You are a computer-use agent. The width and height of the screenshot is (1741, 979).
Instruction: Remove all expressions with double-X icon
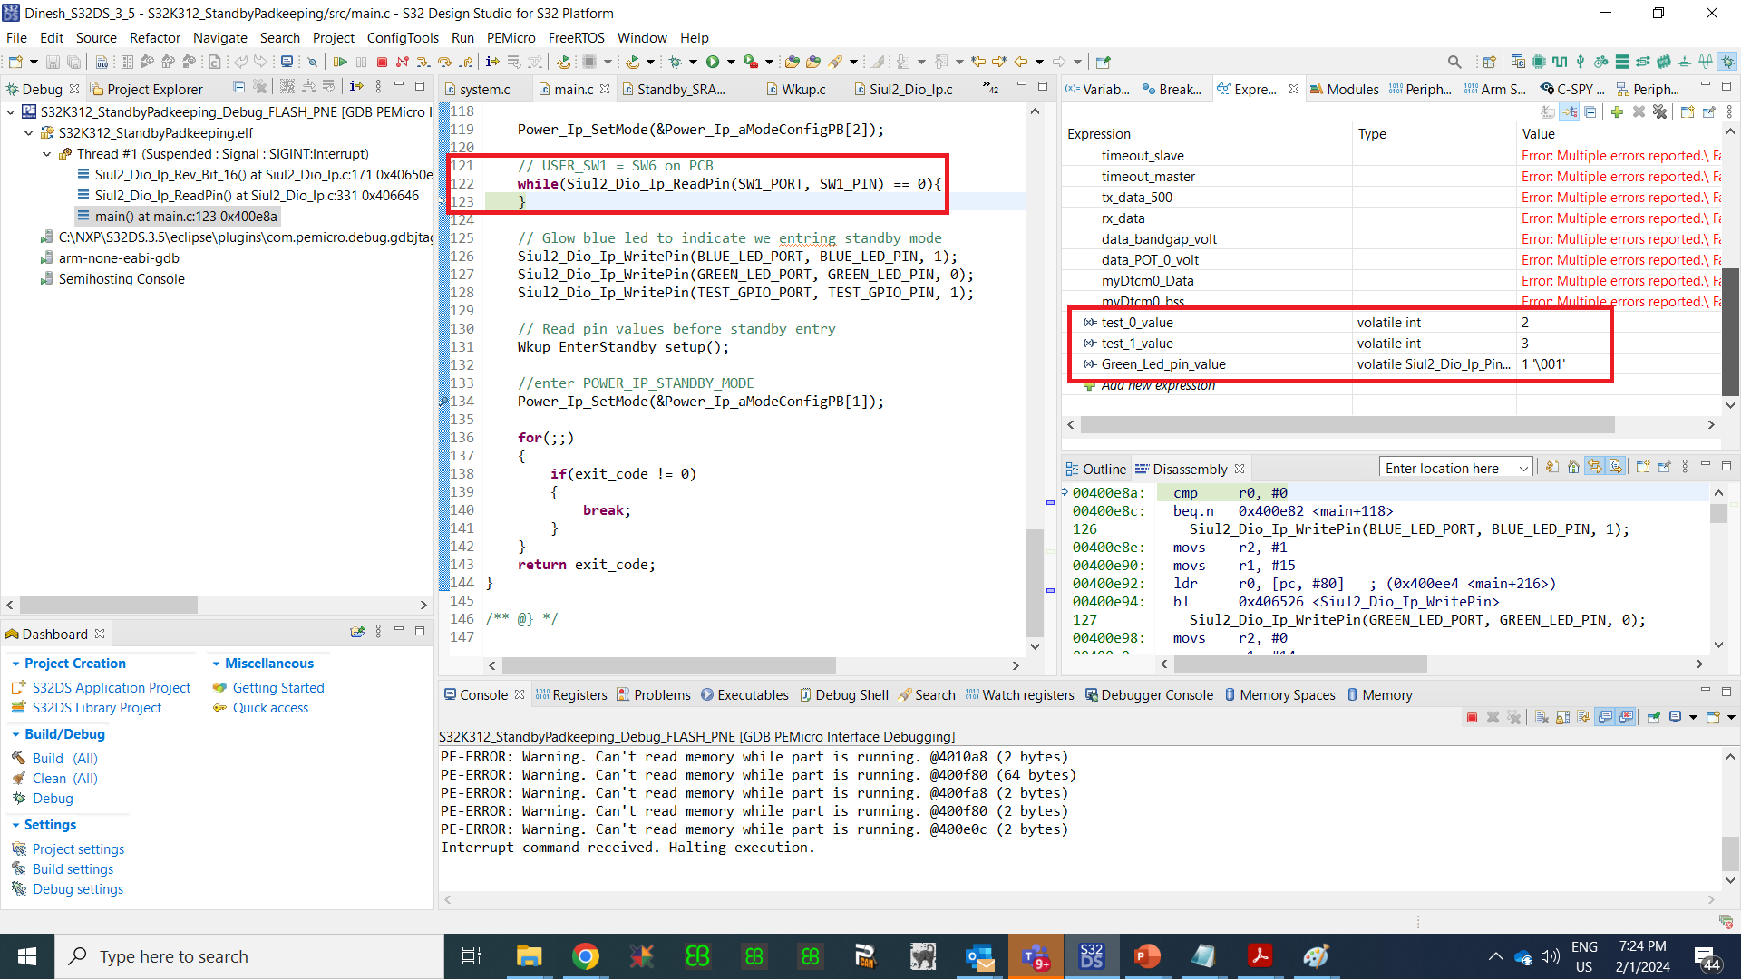(x=1659, y=112)
